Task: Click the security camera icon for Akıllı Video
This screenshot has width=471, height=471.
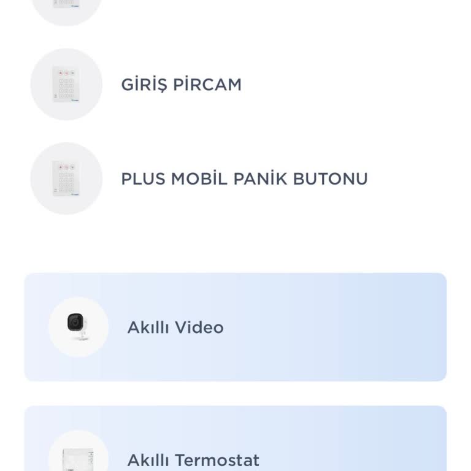Action: (x=78, y=327)
